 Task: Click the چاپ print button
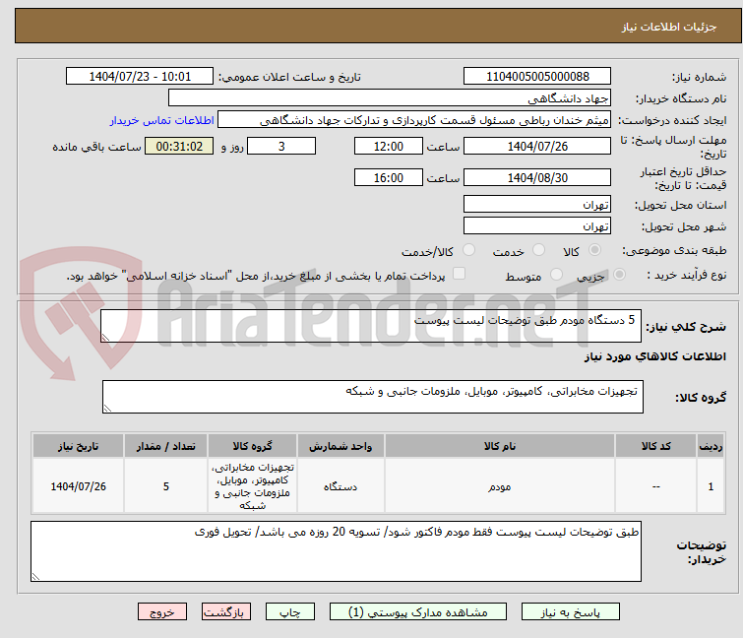pos(290,612)
